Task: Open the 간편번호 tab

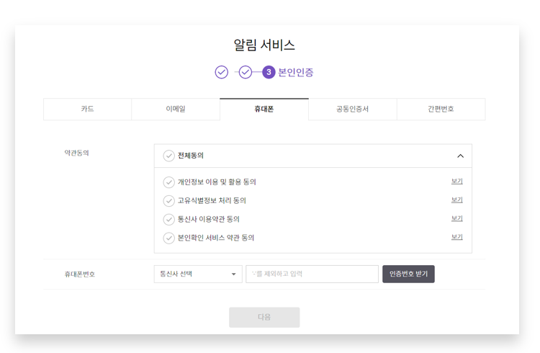Action: (441, 110)
